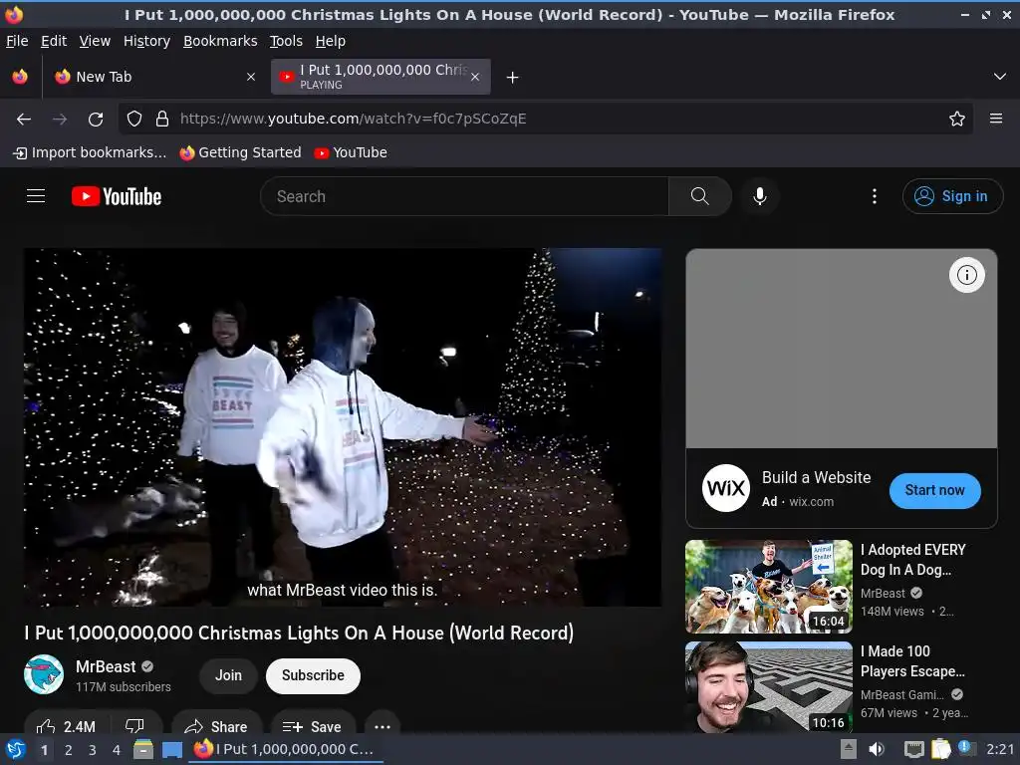Go back with the browser back arrow
This screenshot has width=1020, height=765.
tap(24, 120)
